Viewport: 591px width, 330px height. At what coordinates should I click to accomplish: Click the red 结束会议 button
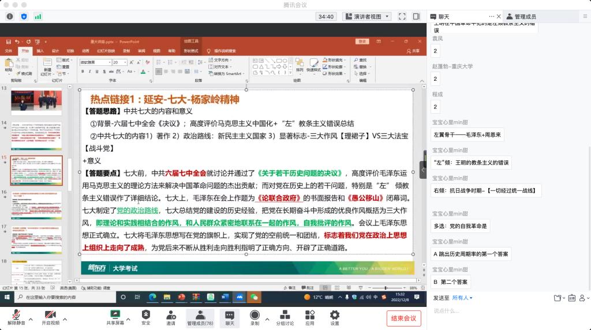pyautogui.click(x=403, y=318)
